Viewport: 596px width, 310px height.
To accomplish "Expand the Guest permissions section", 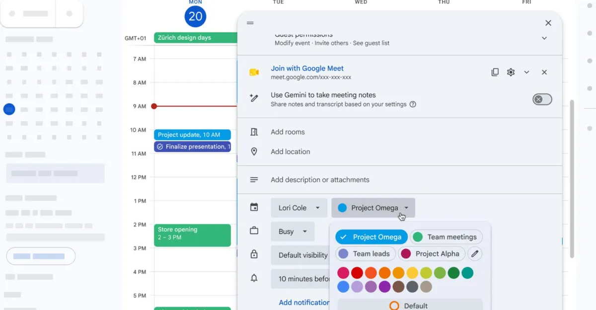I will tap(544, 38).
